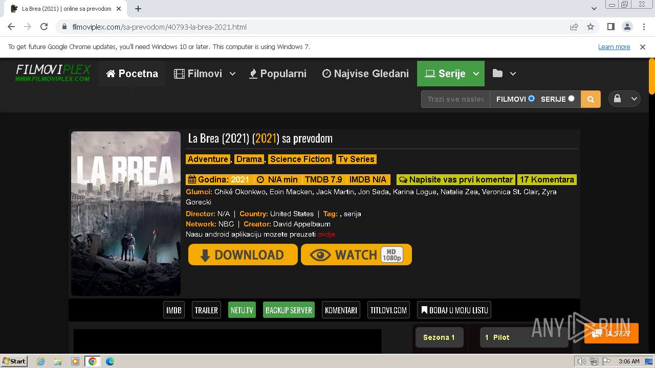Open the tab search chevron

pos(594,9)
